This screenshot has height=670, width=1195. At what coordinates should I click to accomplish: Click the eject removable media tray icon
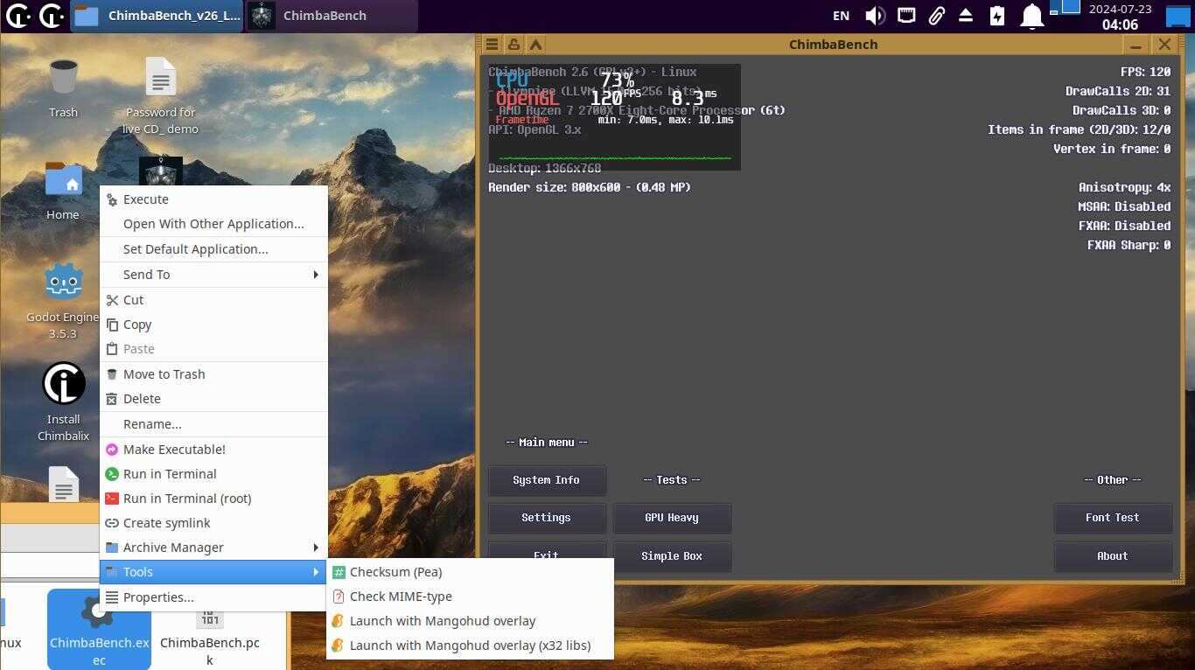pyautogui.click(x=966, y=16)
